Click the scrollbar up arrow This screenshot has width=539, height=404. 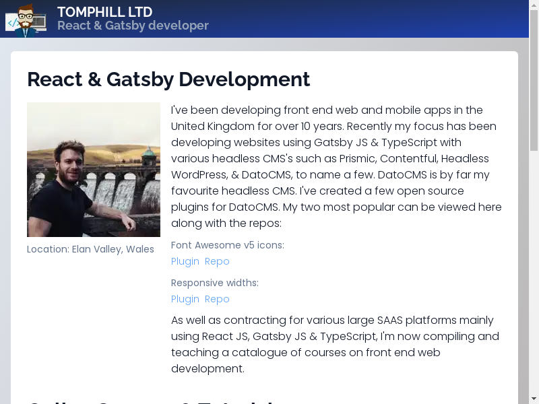[534, 5]
